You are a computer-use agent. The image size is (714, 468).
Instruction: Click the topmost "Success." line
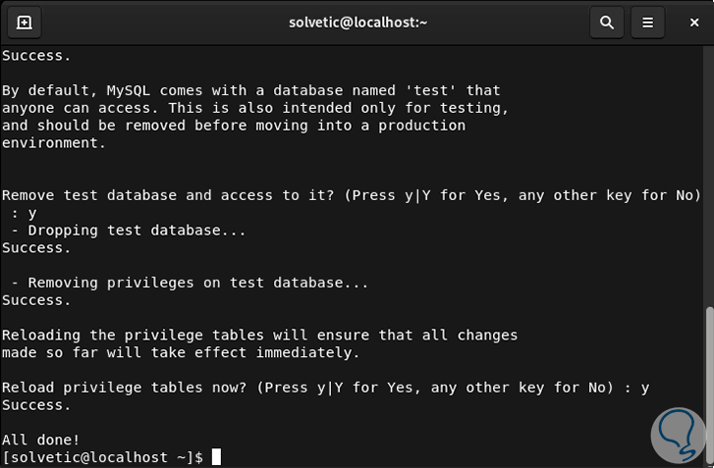point(36,56)
